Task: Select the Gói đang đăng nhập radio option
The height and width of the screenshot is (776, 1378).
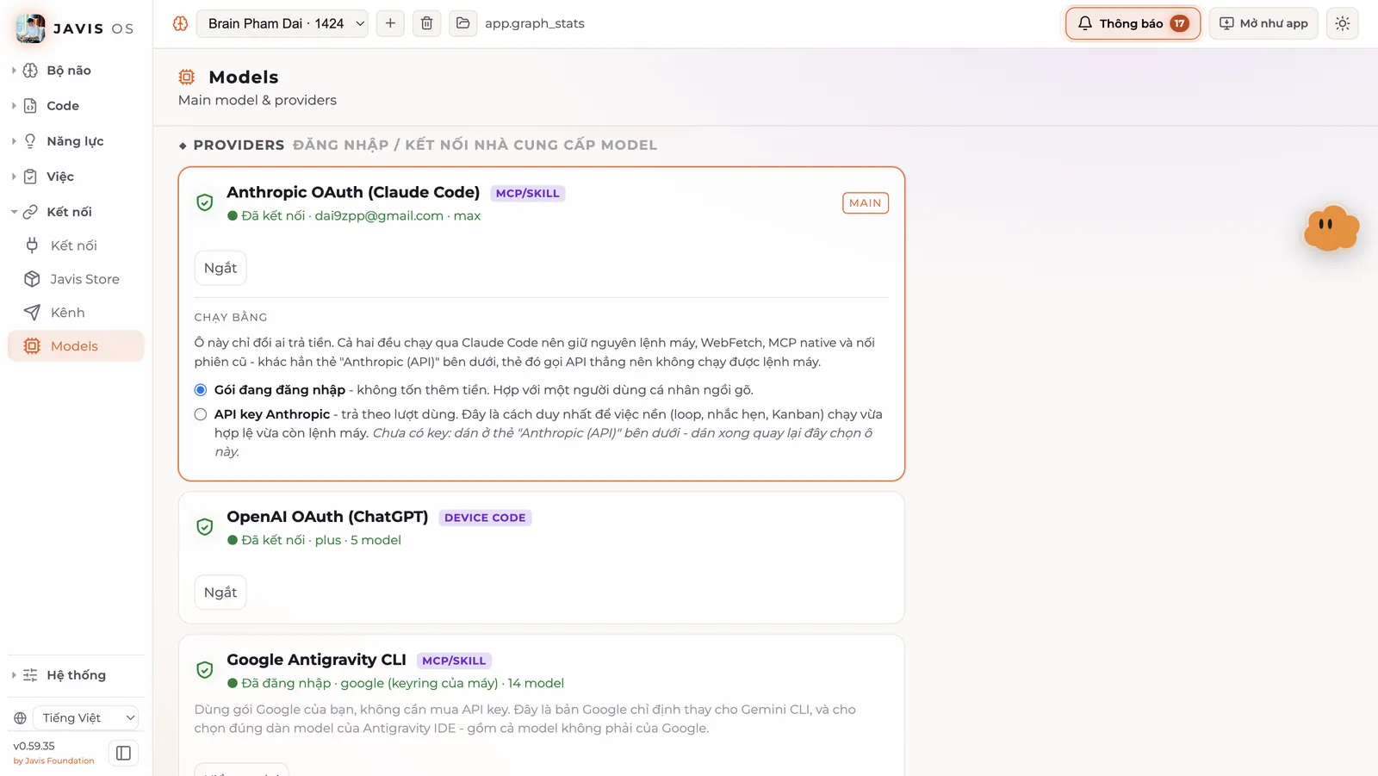Action: (x=201, y=390)
